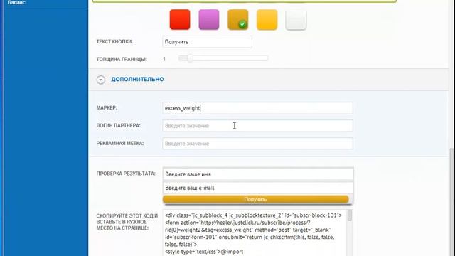Click the Дополнительно section heading
The width and height of the screenshot is (455, 256).
[137, 79]
